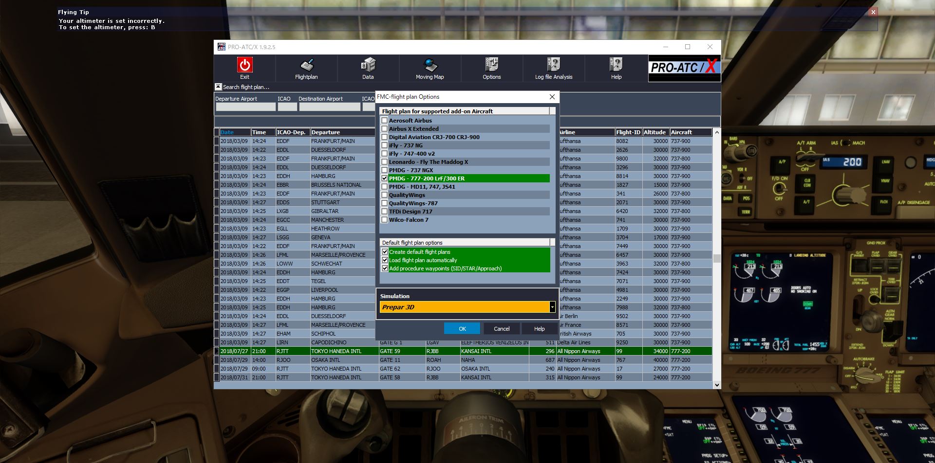935x463 pixels.
Task: Sort by the Time column header
Action: click(x=263, y=132)
